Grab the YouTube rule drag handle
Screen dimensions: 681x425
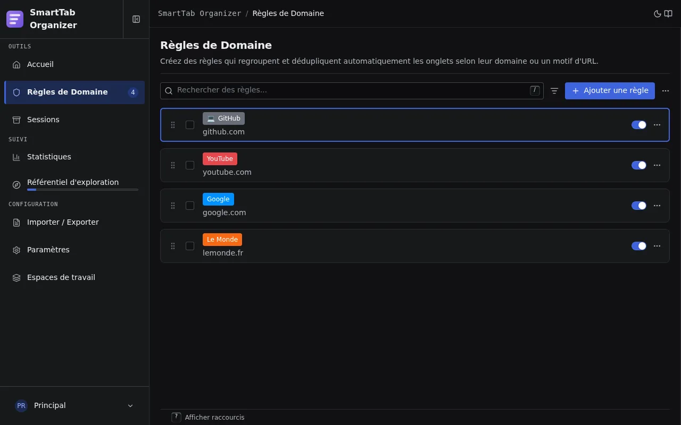173,165
